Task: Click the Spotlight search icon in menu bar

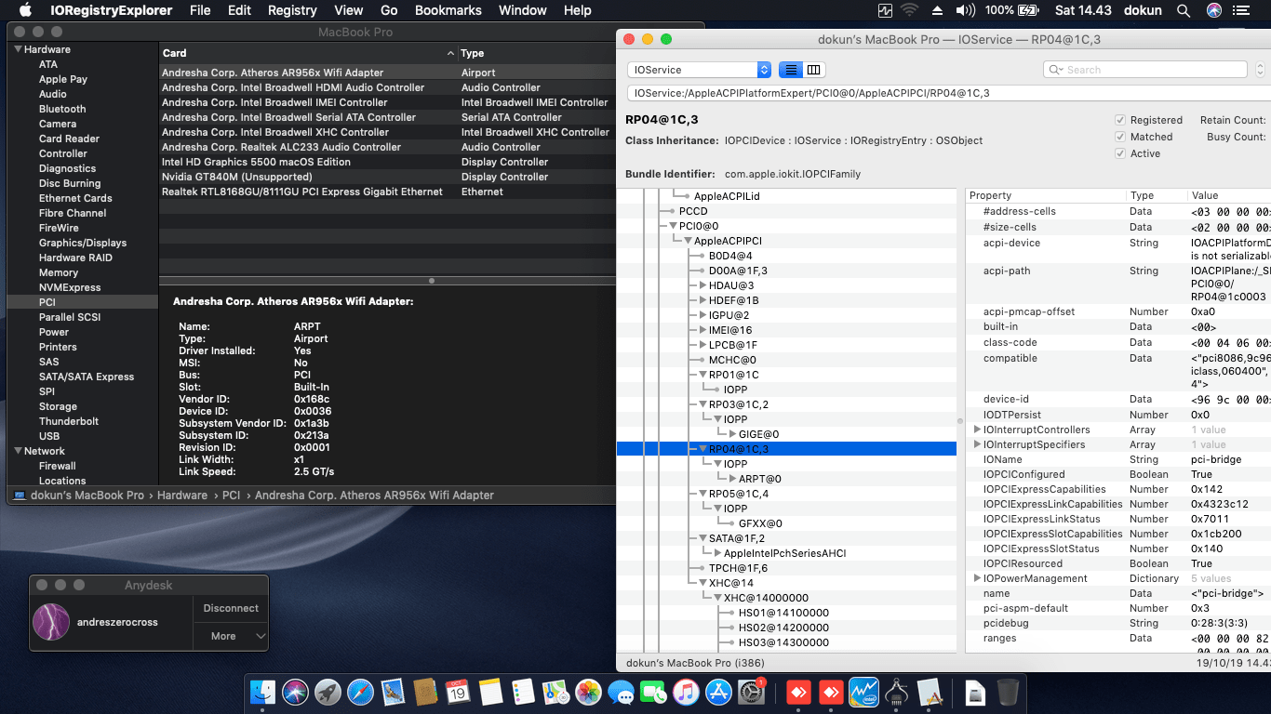Action: [x=1184, y=10]
